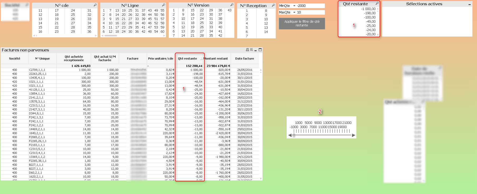The image size is (477, 194).
Task: Click the table's vertical scroll-up arrow
Action: pyautogui.click(x=261, y=70)
